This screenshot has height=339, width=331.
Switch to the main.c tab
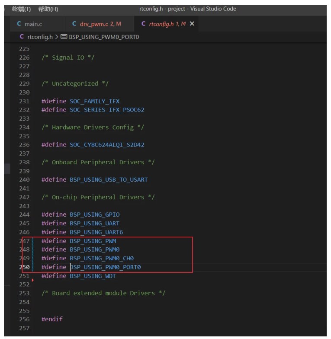33,24
